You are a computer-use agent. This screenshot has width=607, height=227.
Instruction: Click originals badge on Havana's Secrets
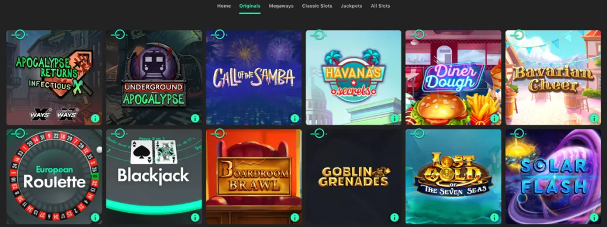click(x=318, y=35)
